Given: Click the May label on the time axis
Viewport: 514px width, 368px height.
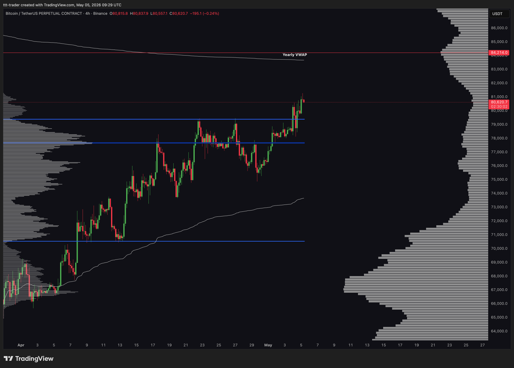Looking at the screenshot, I should point(268,344).
